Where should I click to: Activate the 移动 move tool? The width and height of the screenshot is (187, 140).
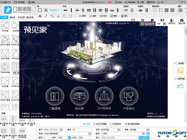[103, 16]
